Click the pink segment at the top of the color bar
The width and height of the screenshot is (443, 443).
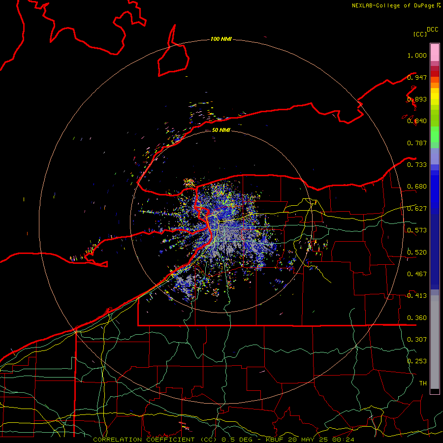click(x=435, y=52)
